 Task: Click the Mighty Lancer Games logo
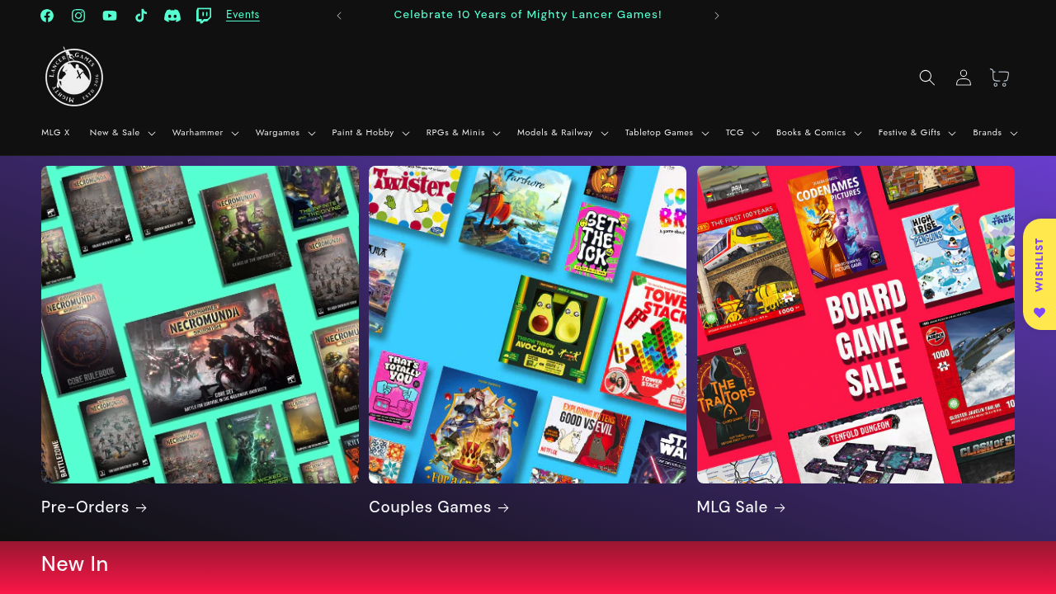pyautogui.click(x=74, y=77)
